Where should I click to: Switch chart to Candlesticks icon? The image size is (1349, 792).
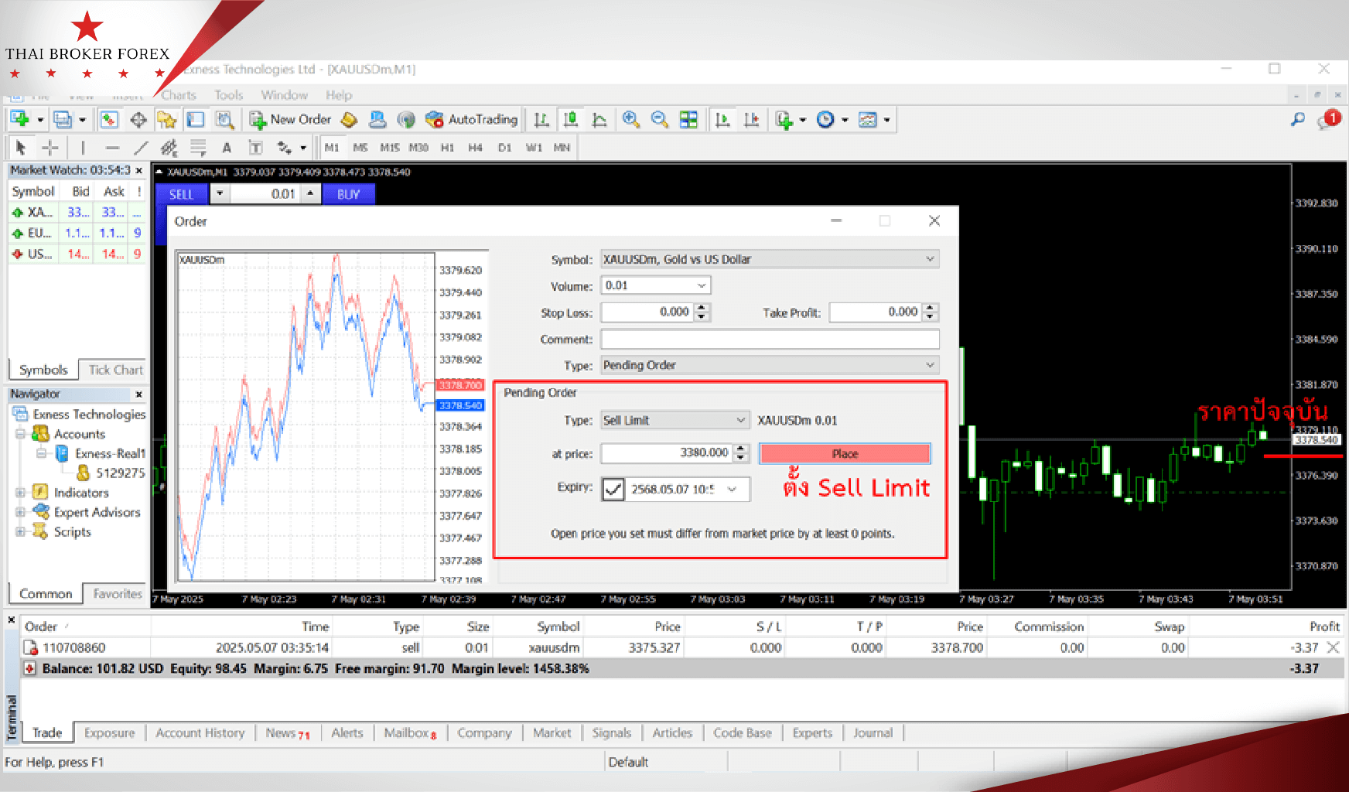click(571, 119)
